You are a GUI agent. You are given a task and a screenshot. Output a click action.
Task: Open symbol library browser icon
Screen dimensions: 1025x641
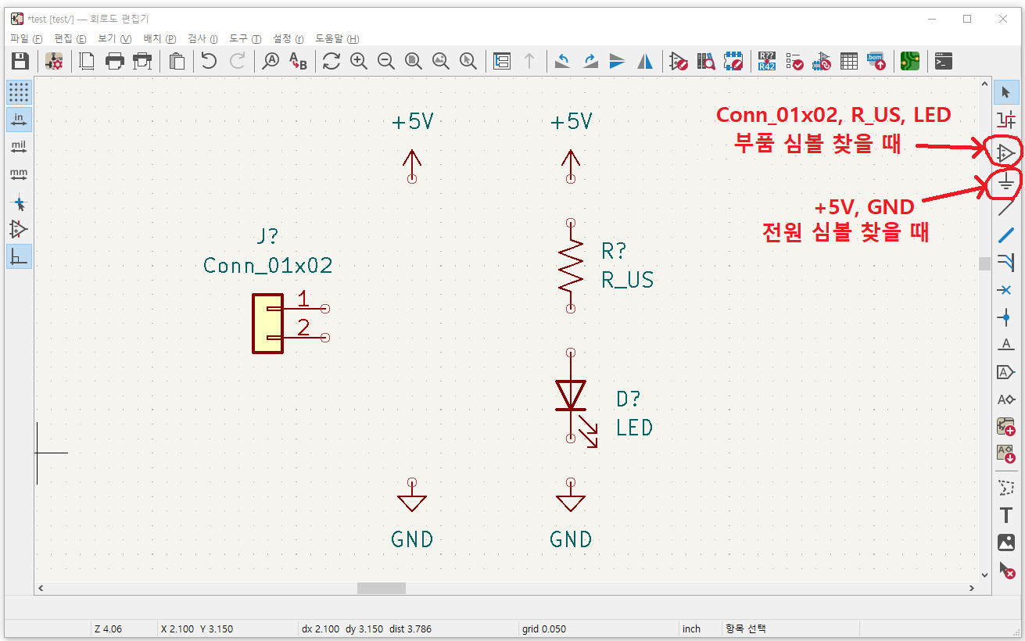pyautogui.click(x=706, y=61)
